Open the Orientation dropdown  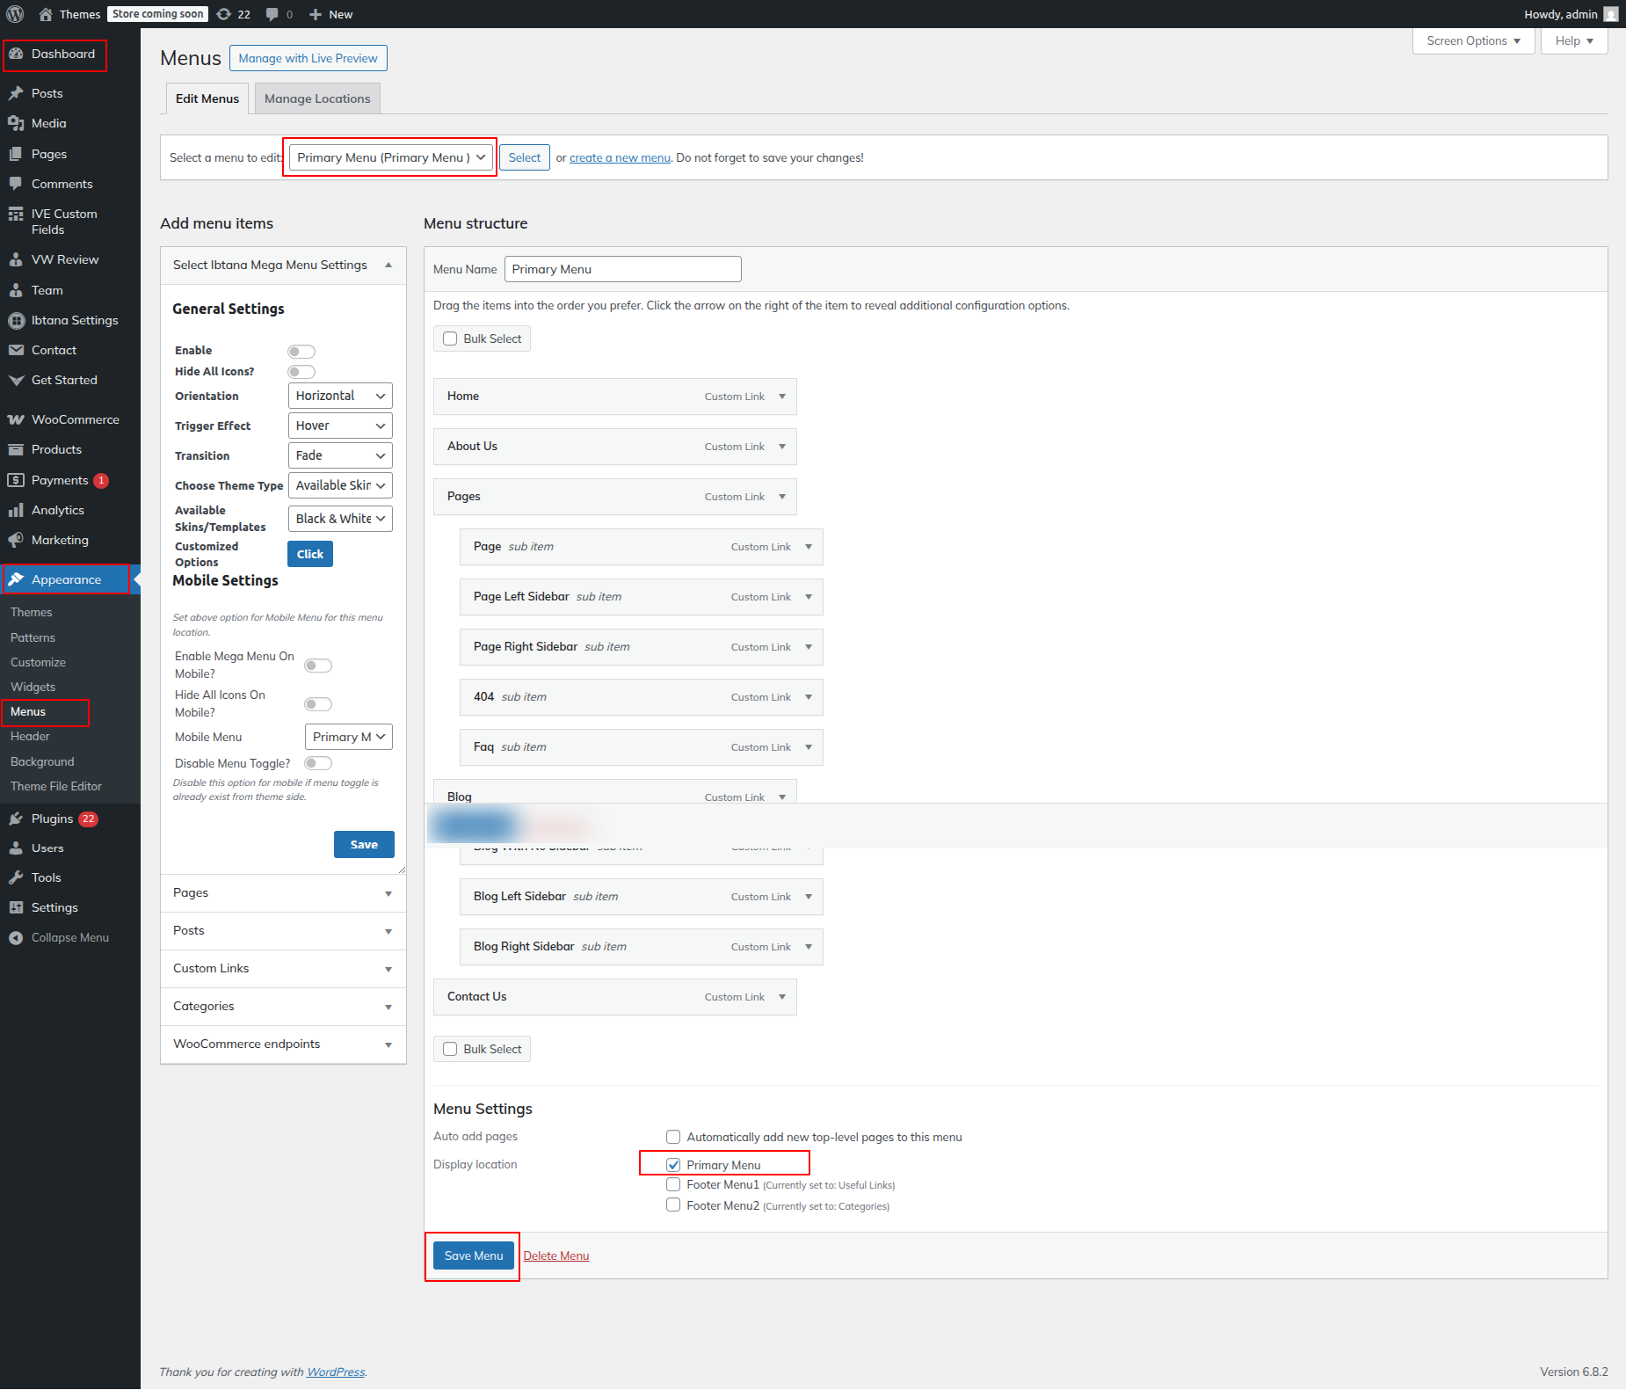(339, 396)
